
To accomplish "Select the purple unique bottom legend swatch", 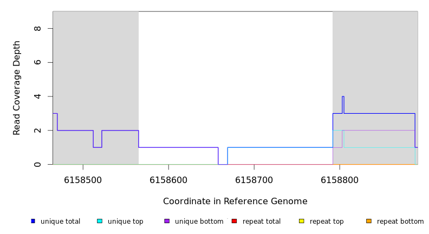I will (x=167, y=221).
